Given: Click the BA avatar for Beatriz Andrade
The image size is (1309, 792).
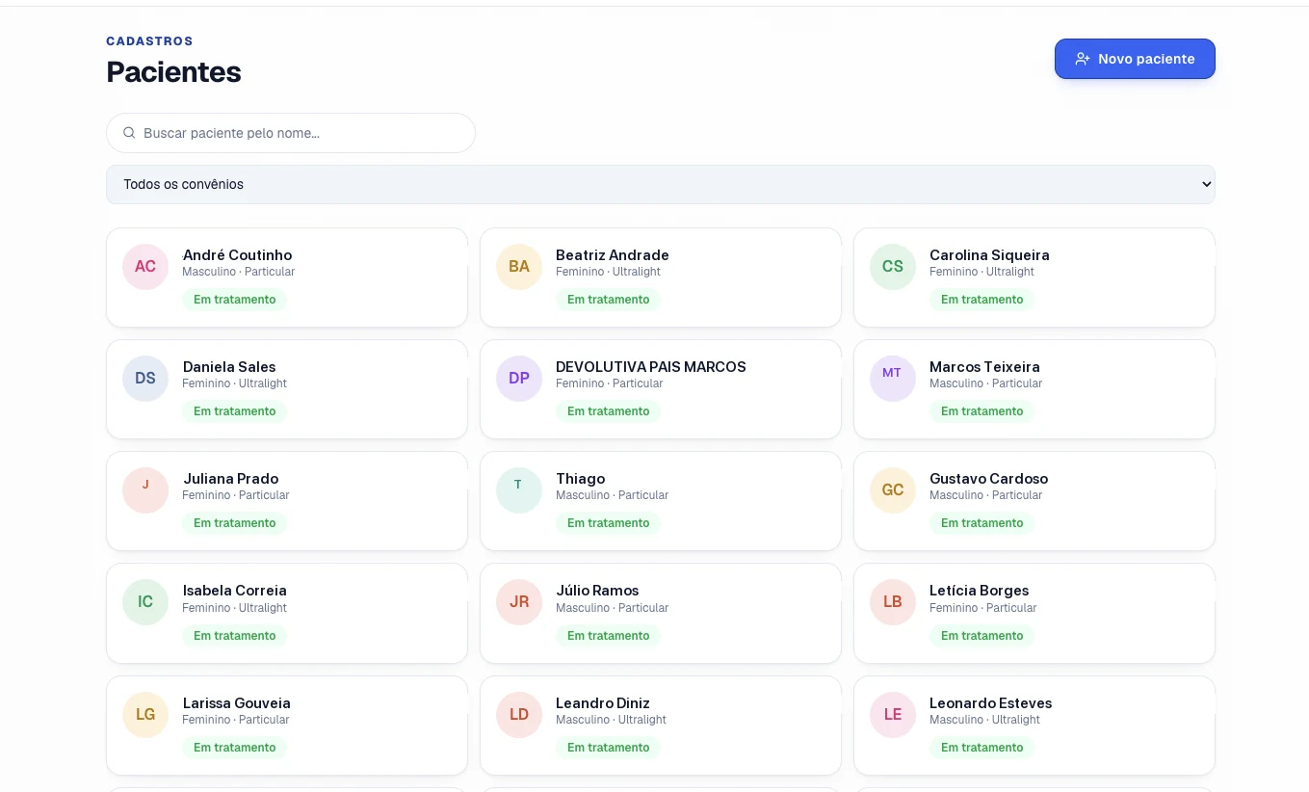Looking at the screenshot, I should (x=519, y=267).
